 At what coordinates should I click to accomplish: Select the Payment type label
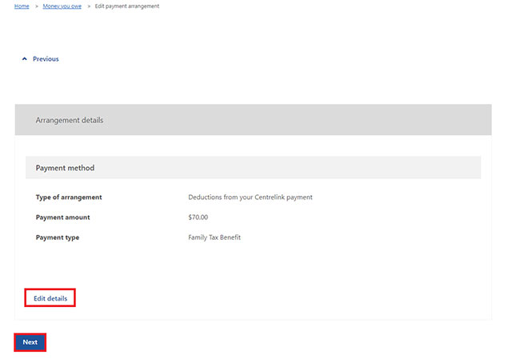58,237
